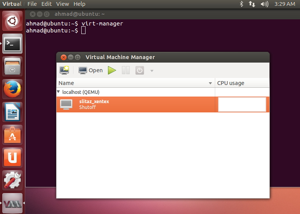Click the Create new virtual machine icon

pos(64,70)
